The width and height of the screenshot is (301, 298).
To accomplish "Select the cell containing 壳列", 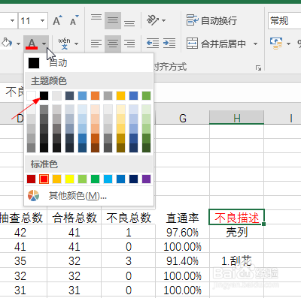I will click(236, 232).
